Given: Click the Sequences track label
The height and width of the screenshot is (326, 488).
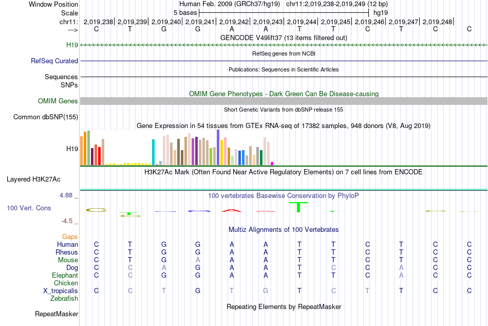Looking at the screenshot, I should point(61,77).
